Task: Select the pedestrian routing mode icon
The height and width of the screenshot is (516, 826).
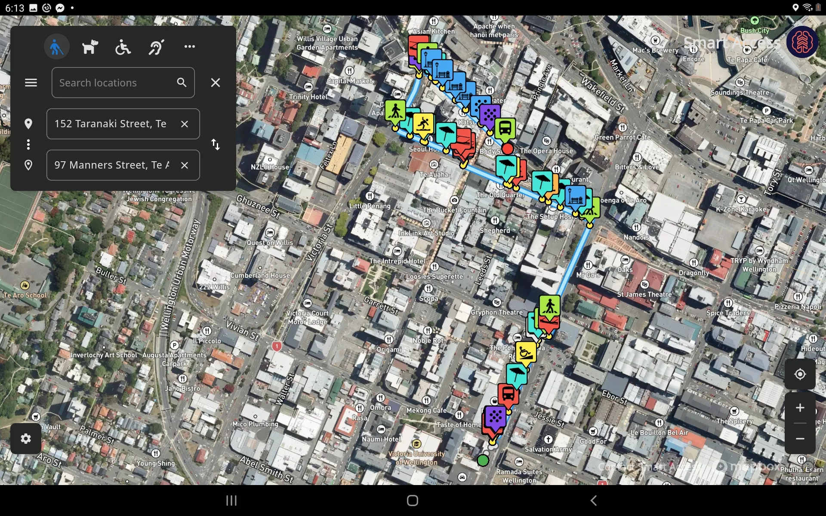Action: click(56, 47)
